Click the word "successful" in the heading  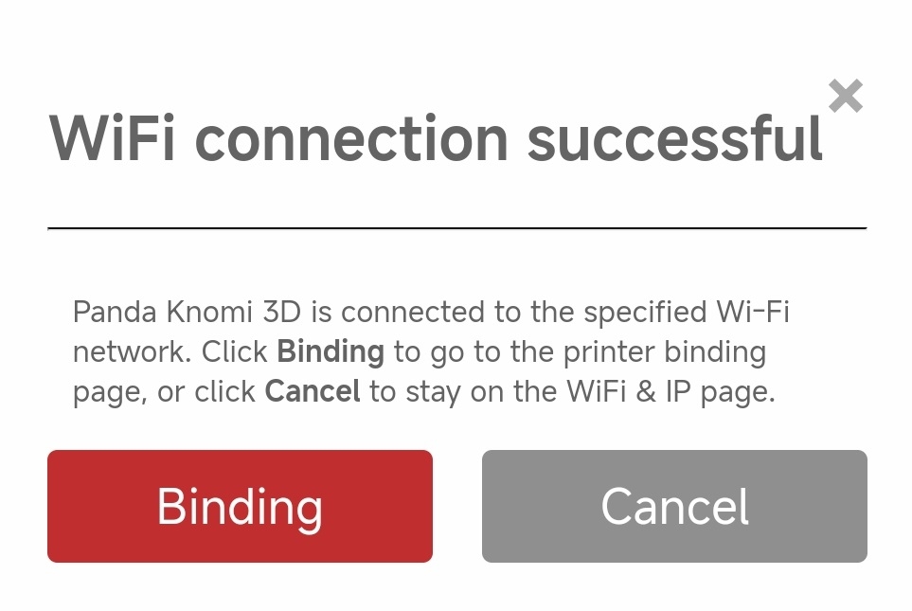tap(674, 138)
